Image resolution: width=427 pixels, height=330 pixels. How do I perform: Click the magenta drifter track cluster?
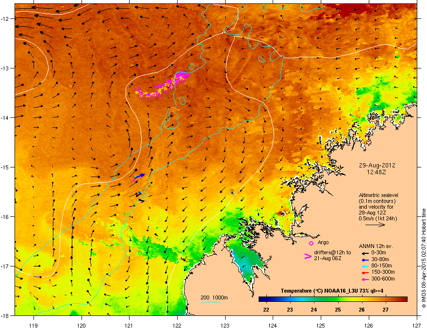coord(163,84)
